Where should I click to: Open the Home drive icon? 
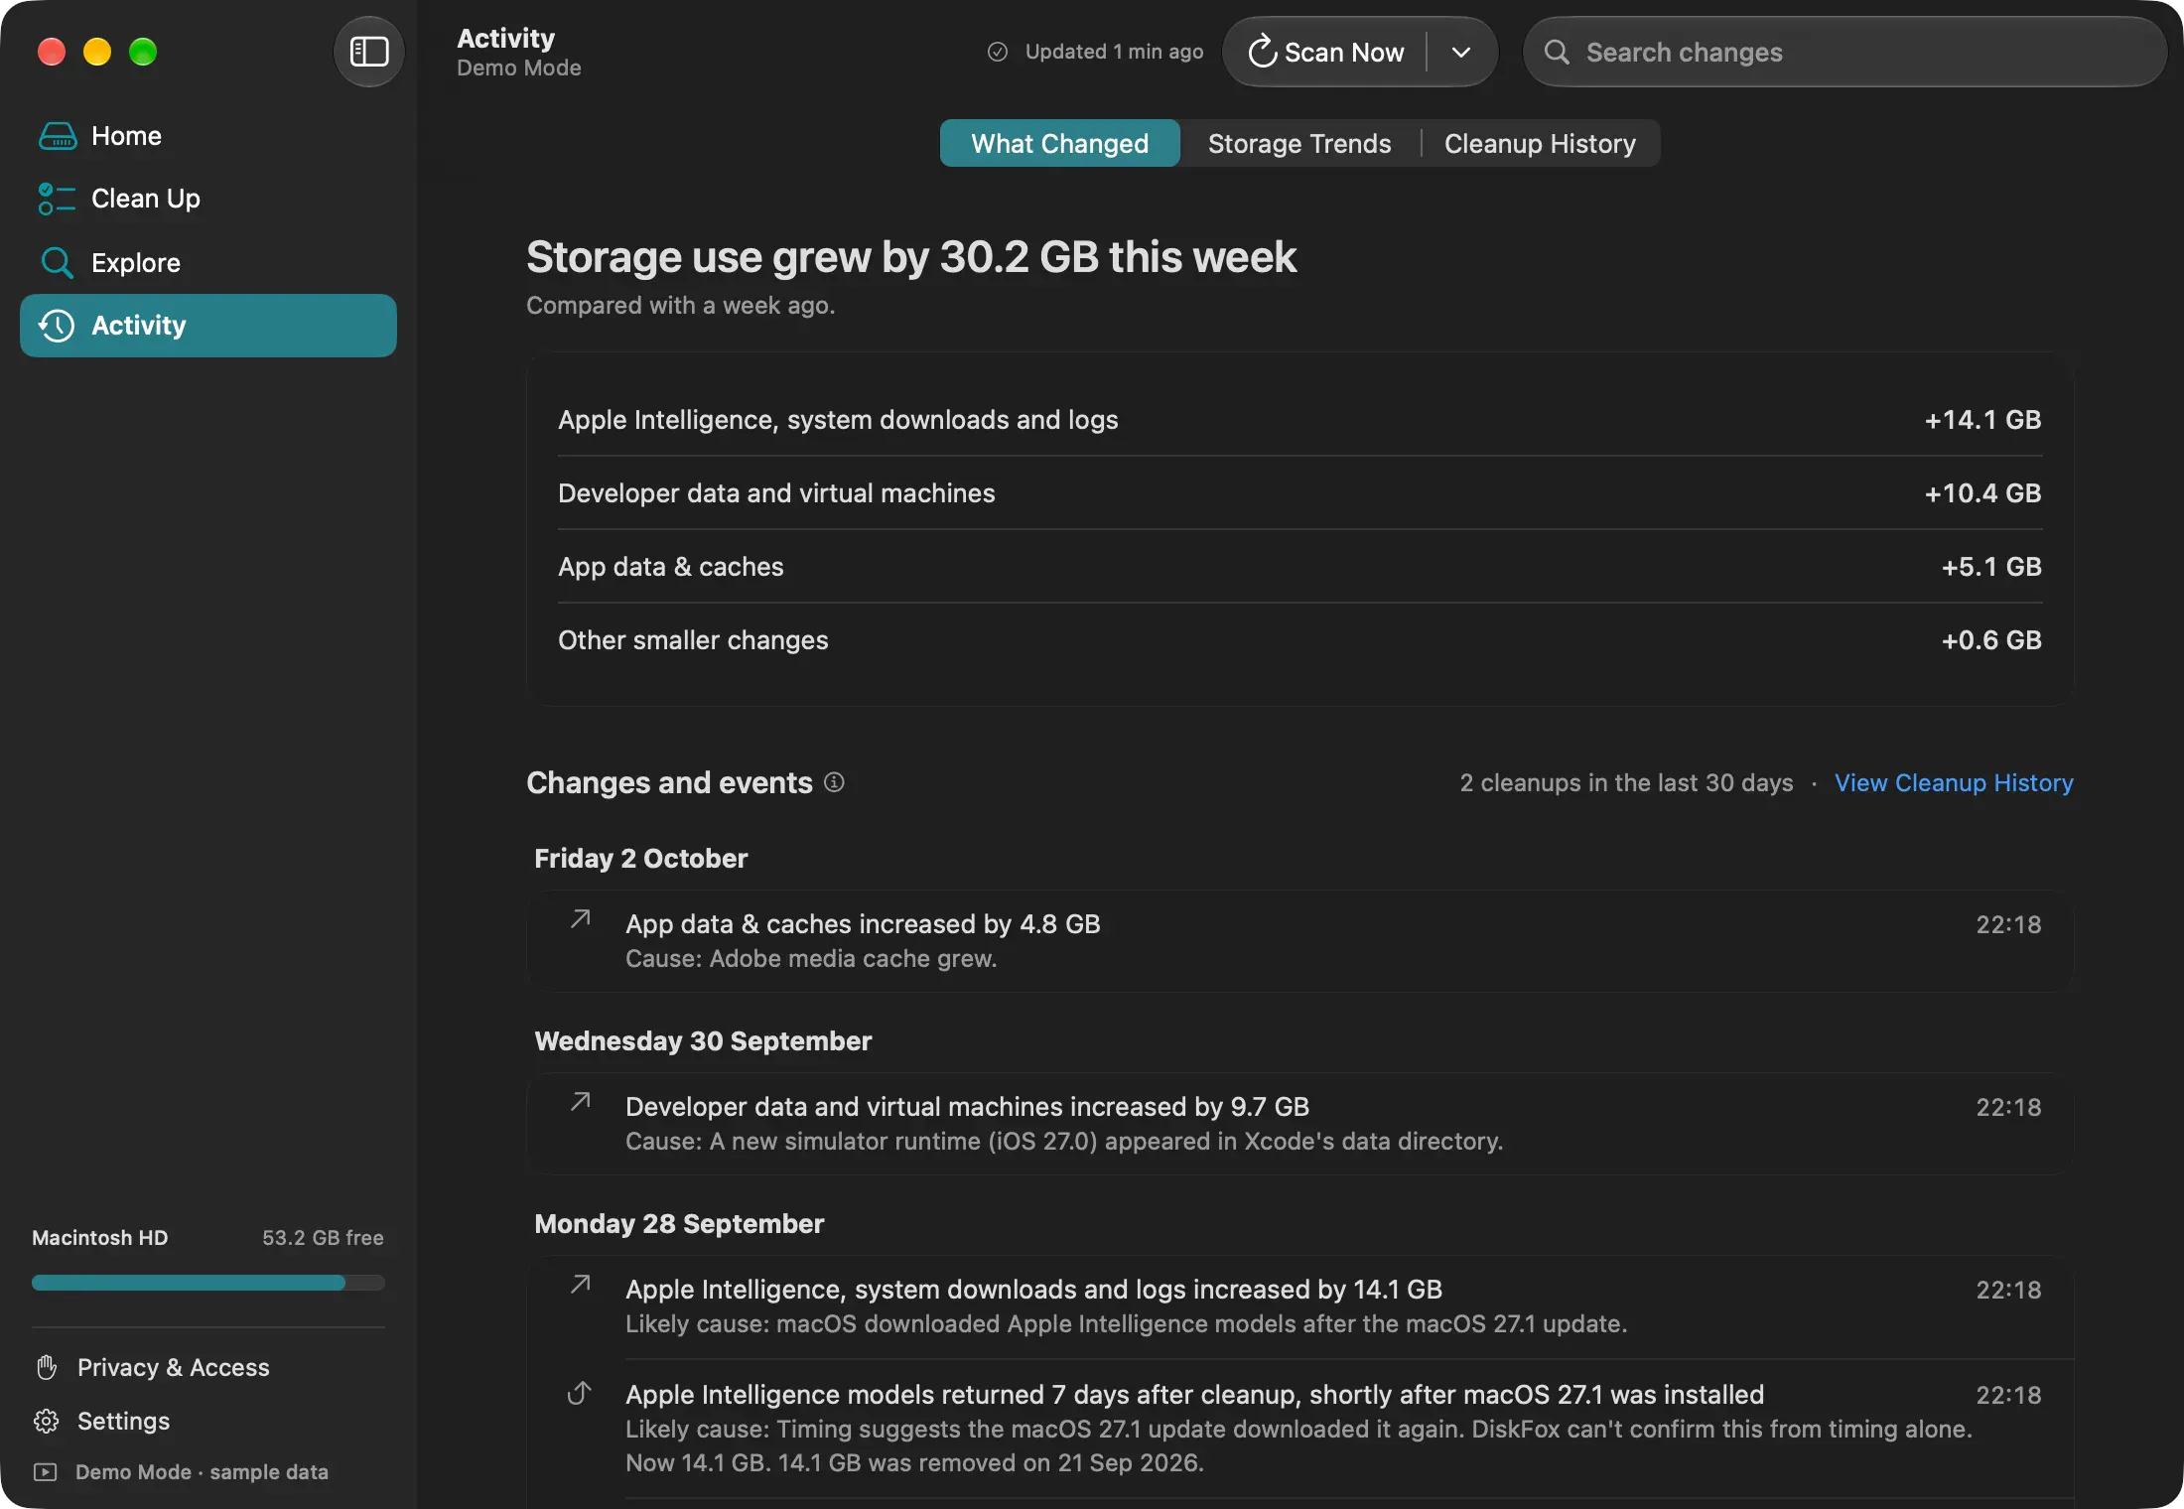click(57, 136)
